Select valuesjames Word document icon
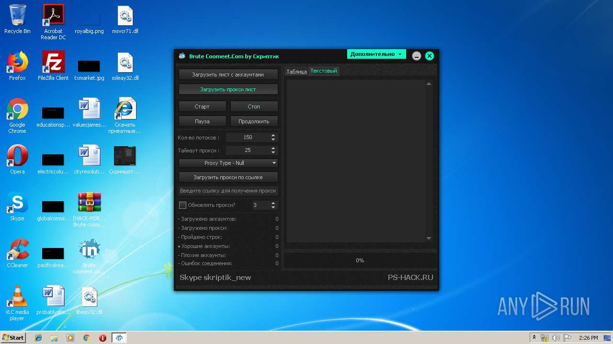 click(x=89, y=113)
